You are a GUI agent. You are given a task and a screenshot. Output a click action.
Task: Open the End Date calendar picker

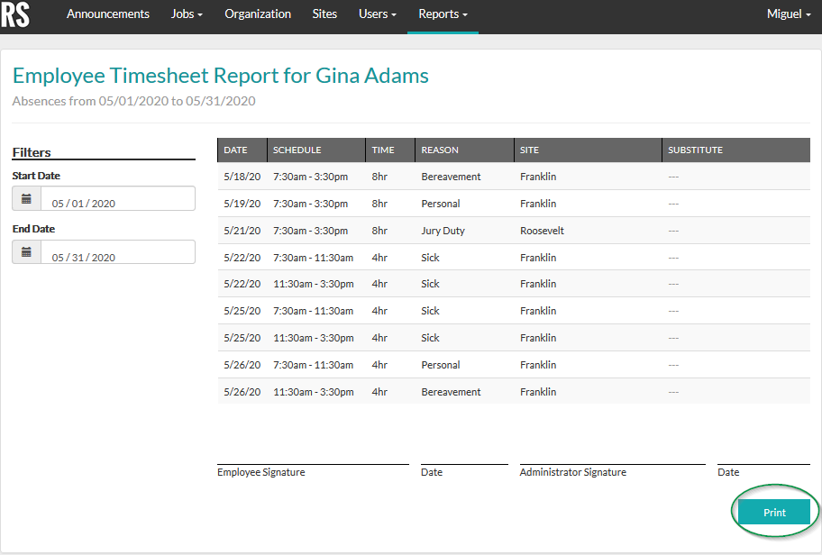click(26, 251)
